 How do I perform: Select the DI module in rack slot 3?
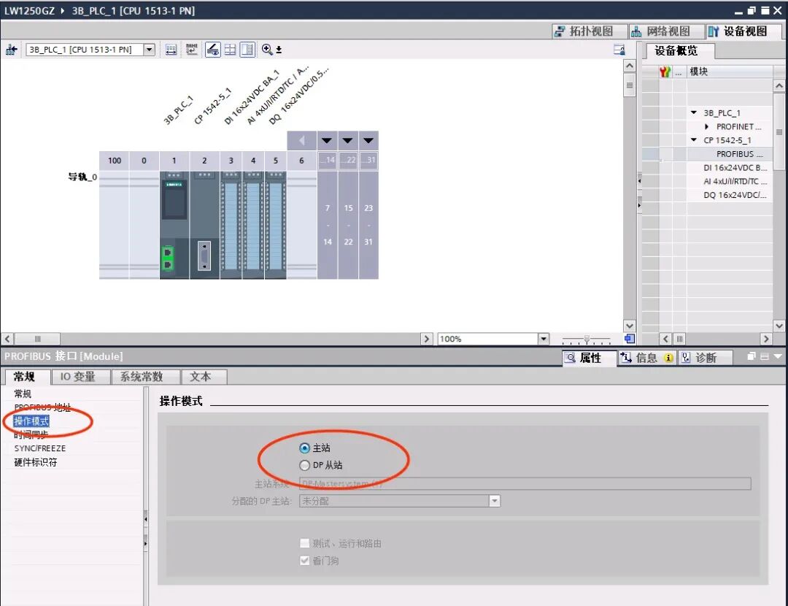pyautogui.click(x=231, y=225)
